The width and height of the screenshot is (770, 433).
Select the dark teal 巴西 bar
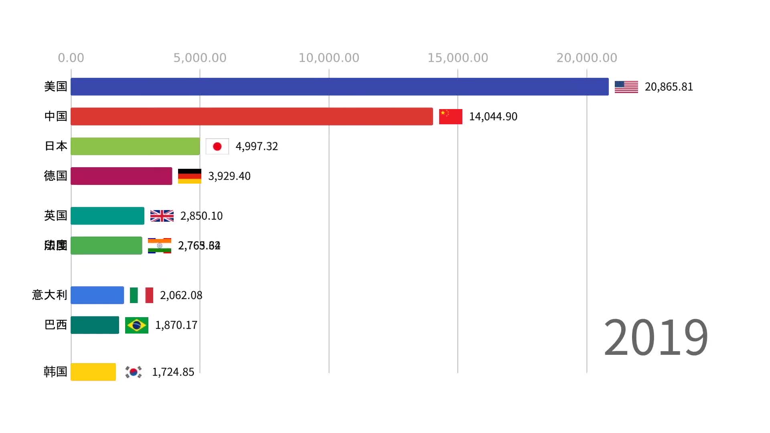[95, 325]
